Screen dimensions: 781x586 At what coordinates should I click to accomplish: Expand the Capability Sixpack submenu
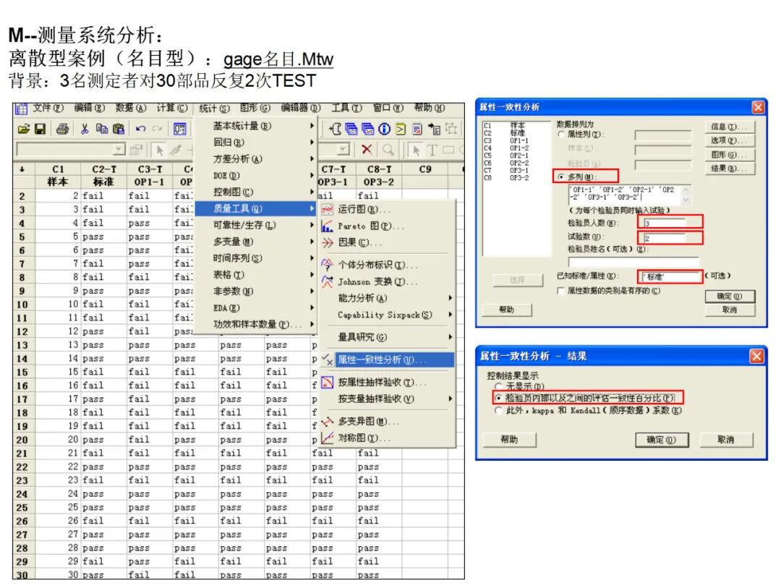(x=383, y=315)
